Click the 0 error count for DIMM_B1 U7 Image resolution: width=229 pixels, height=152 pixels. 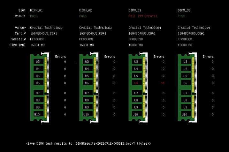pos(164,93)
